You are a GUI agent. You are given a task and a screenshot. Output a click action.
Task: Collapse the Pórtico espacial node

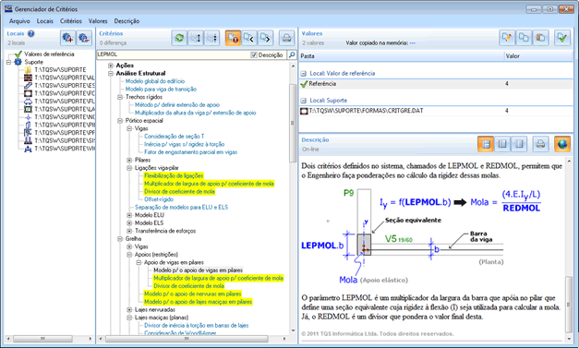tap(120, 121)
